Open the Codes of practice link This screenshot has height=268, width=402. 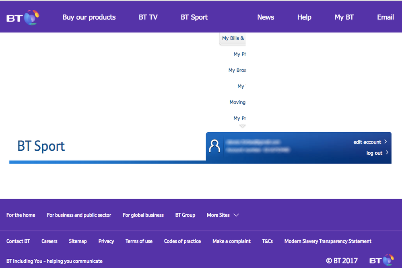tap(182, 241)
